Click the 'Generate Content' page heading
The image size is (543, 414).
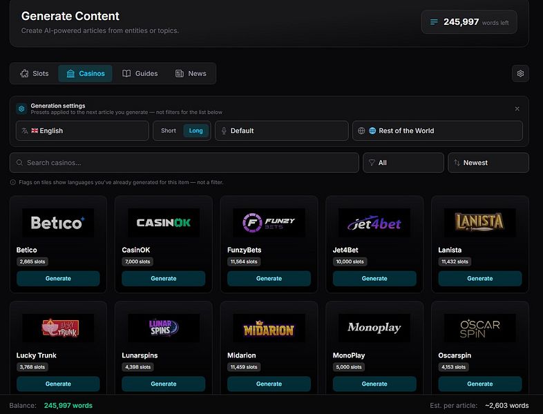point(70,16)
